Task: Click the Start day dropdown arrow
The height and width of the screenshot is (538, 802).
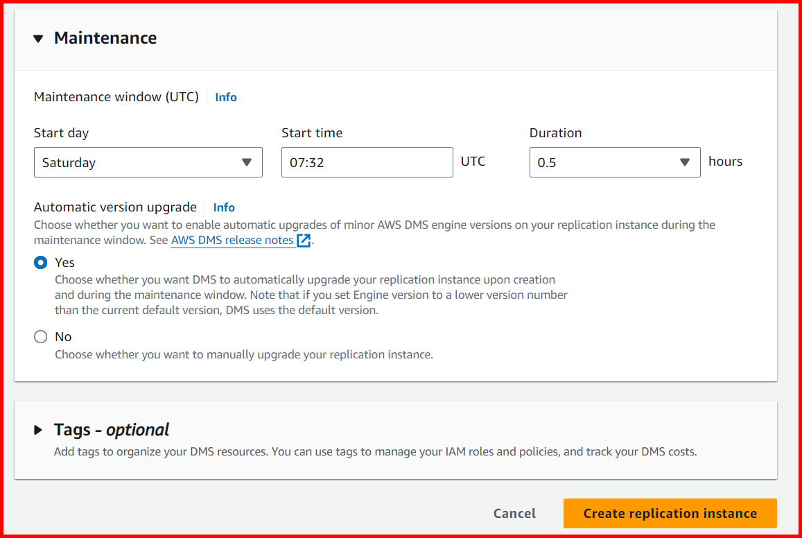Action: pos(247,162)
